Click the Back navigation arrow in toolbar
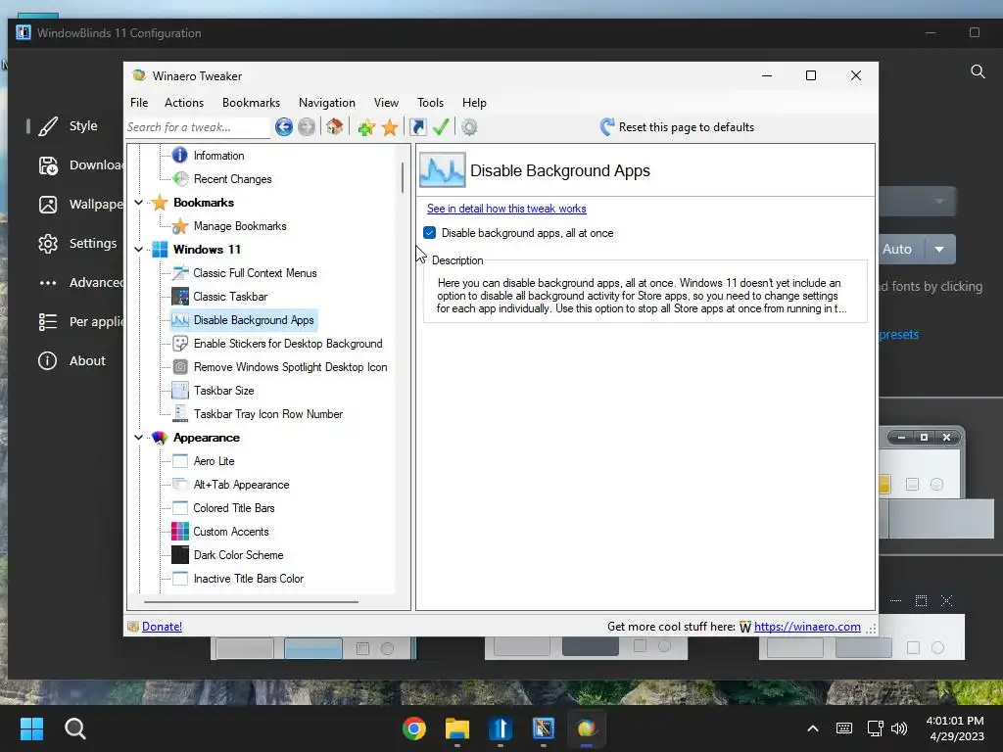 coord(284,127)
